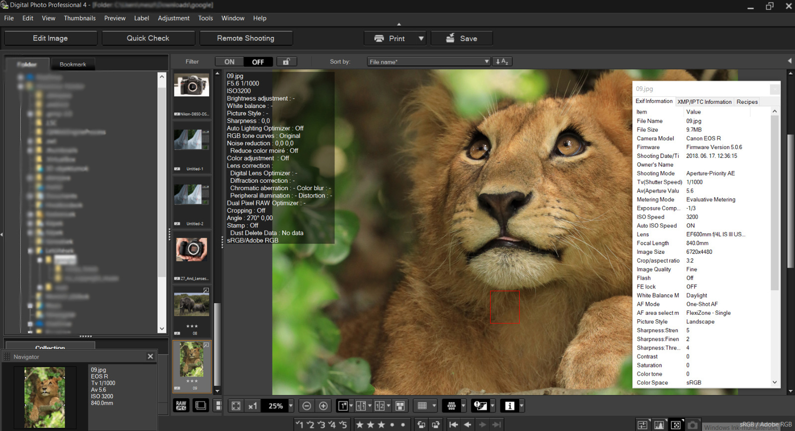Viewport: 795px width, 431px height.
Task: Zoom in with the plus magnifier
Action: 323,406
